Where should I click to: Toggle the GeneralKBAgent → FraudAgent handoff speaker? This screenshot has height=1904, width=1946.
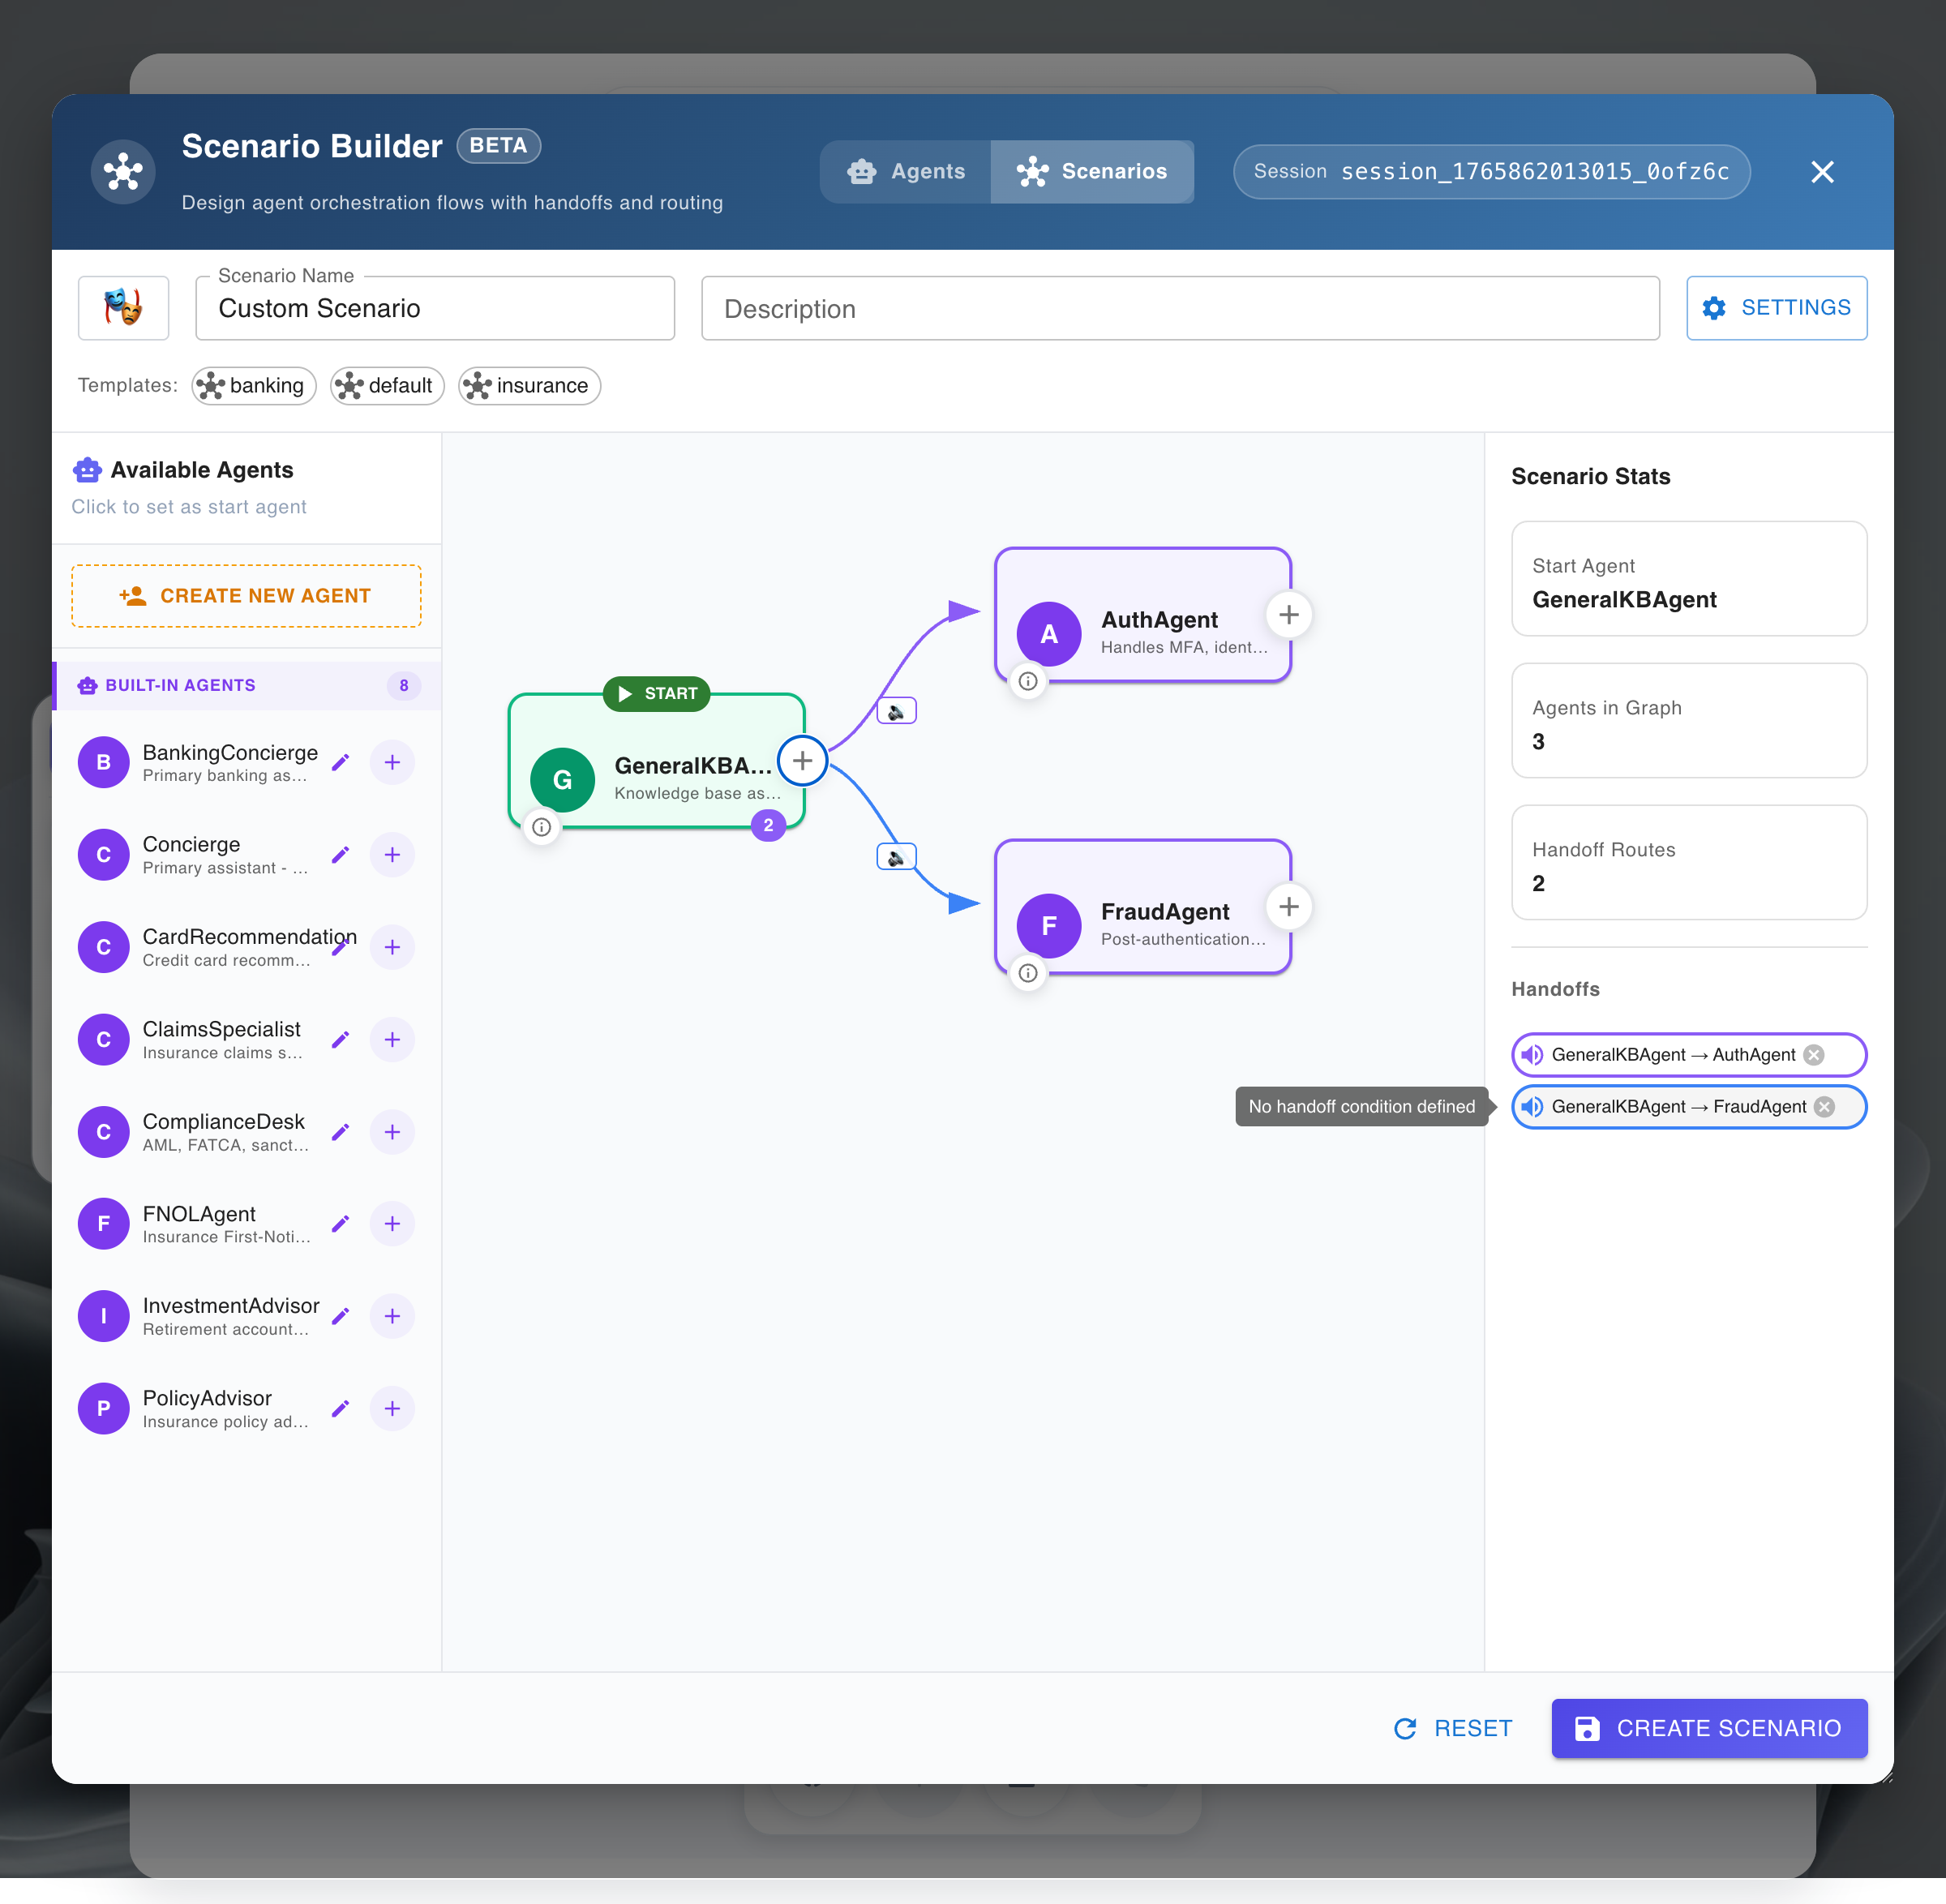coord(1531,1107)
